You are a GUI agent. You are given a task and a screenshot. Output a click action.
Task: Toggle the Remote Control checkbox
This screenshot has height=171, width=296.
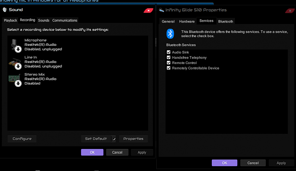tap(169, 63)
